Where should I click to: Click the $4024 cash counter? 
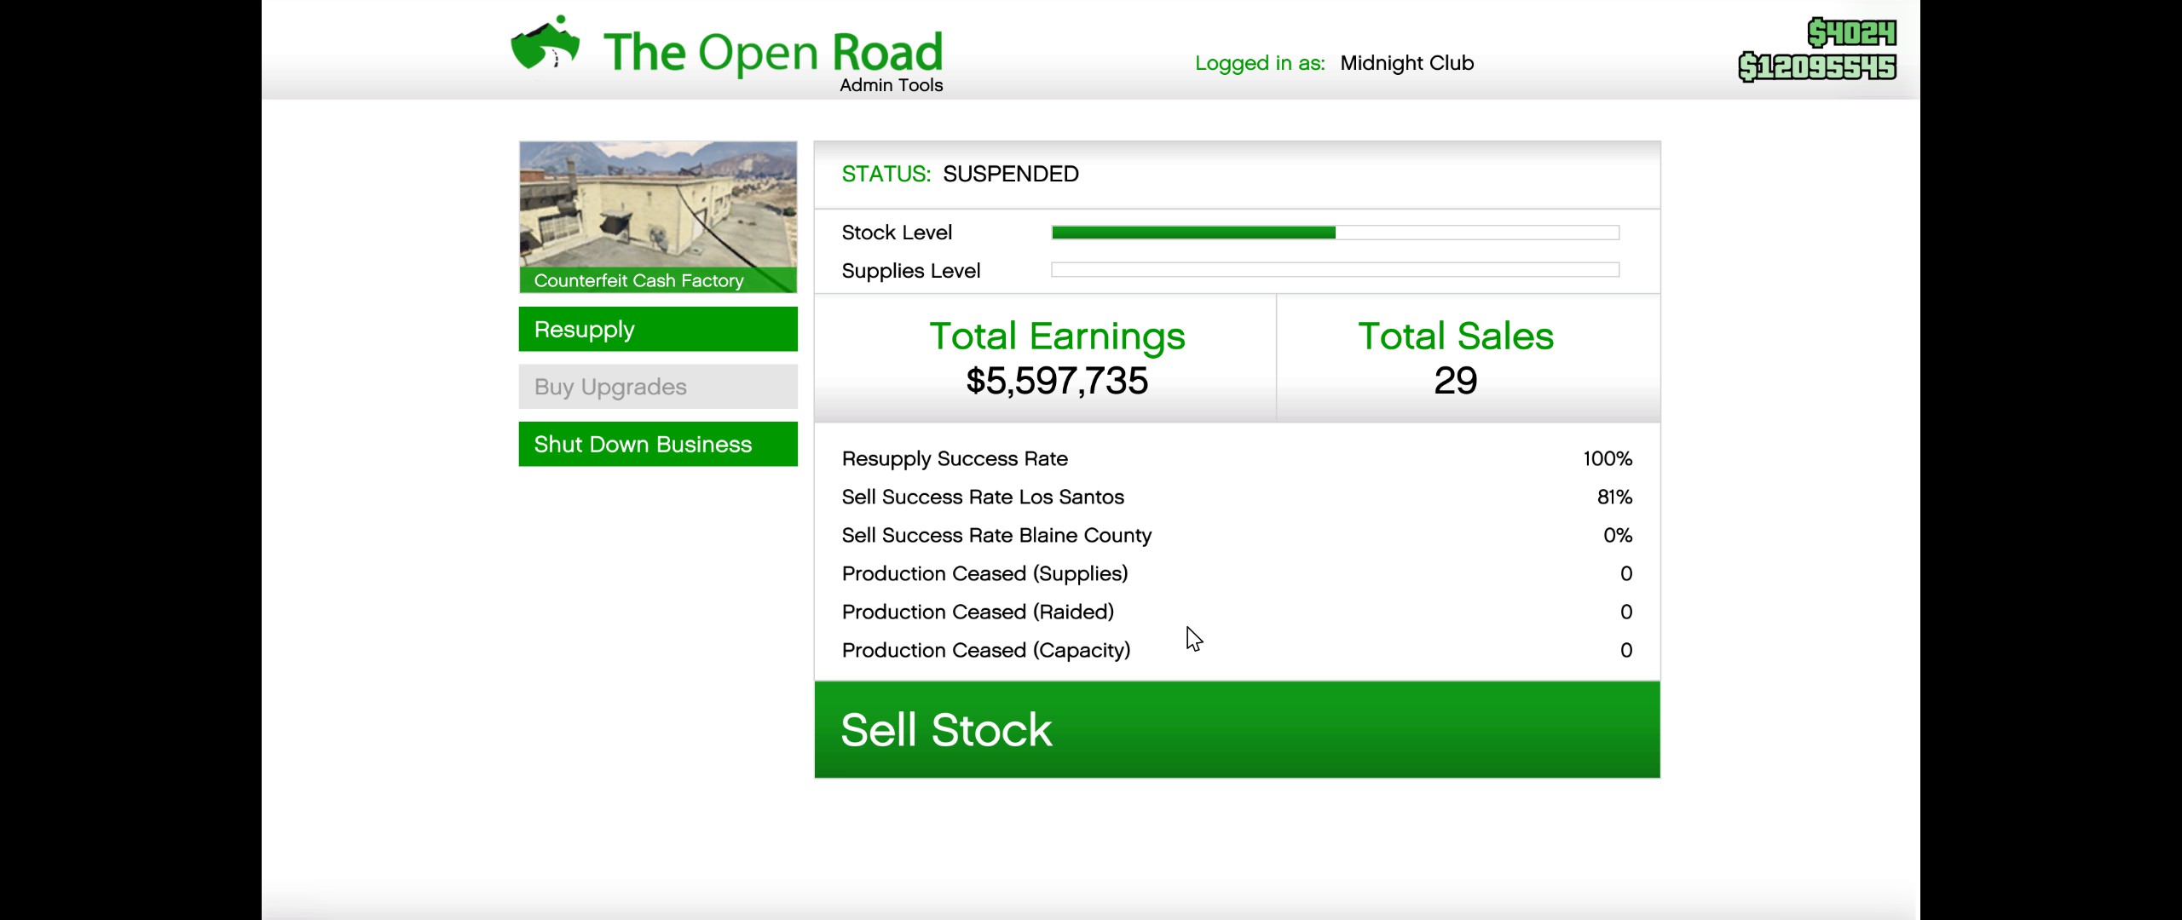(x=1851, y=32)
